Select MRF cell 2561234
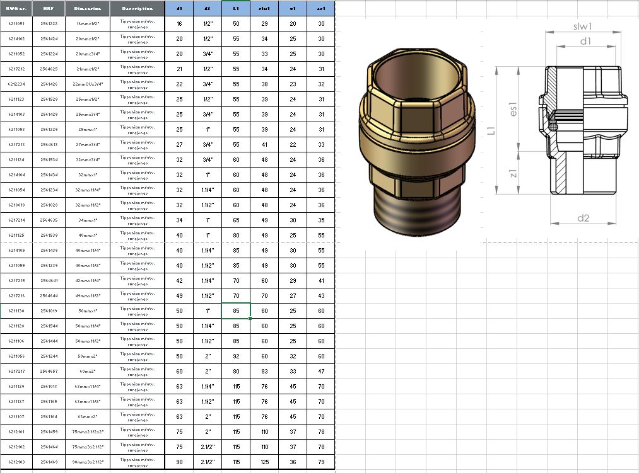This screenshot has height=473, width=639. [49, 190]
